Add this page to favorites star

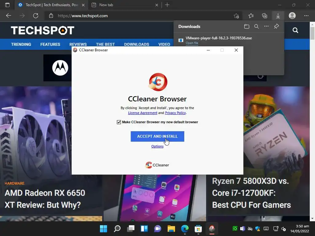click(x=237, y=16)
